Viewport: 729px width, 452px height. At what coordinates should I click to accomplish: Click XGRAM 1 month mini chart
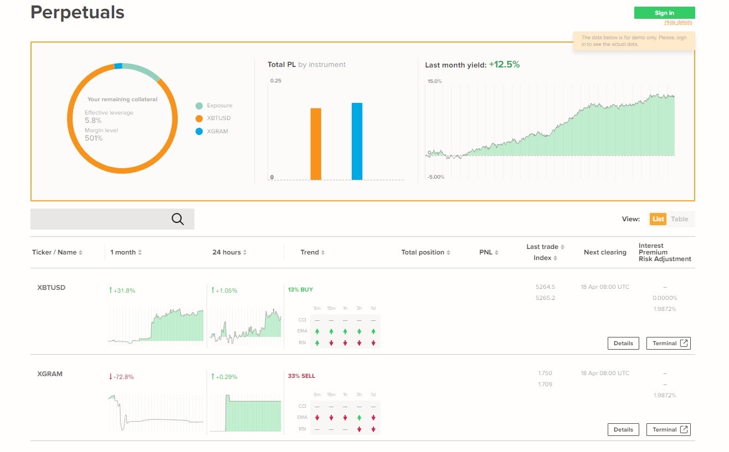pos(156,412)
